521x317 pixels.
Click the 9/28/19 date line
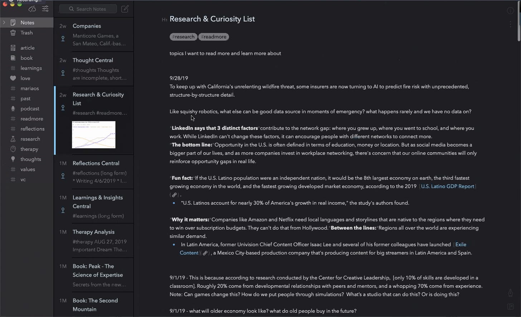point(179,78)
